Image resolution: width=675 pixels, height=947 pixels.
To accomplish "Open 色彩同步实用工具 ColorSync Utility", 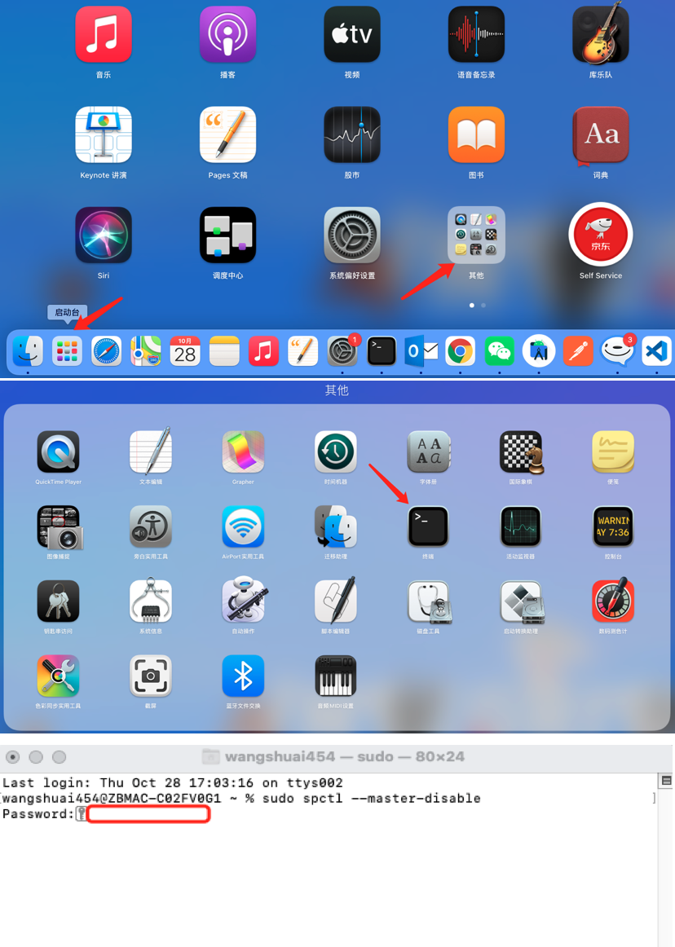I will tap(58, 676).
